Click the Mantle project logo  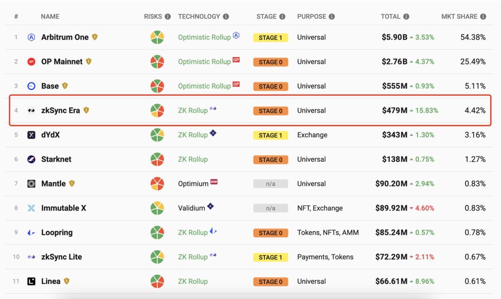[31, 183]
